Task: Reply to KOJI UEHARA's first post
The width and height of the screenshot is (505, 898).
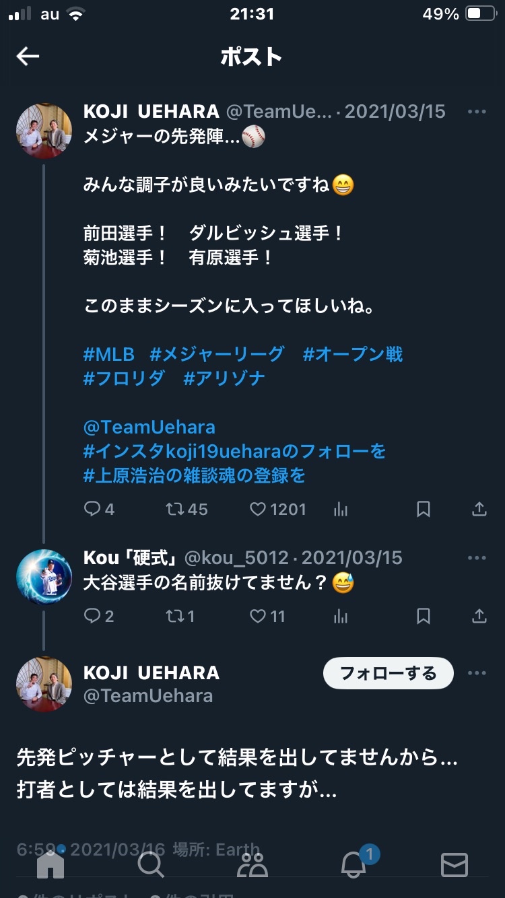Action: pos(92,510)
